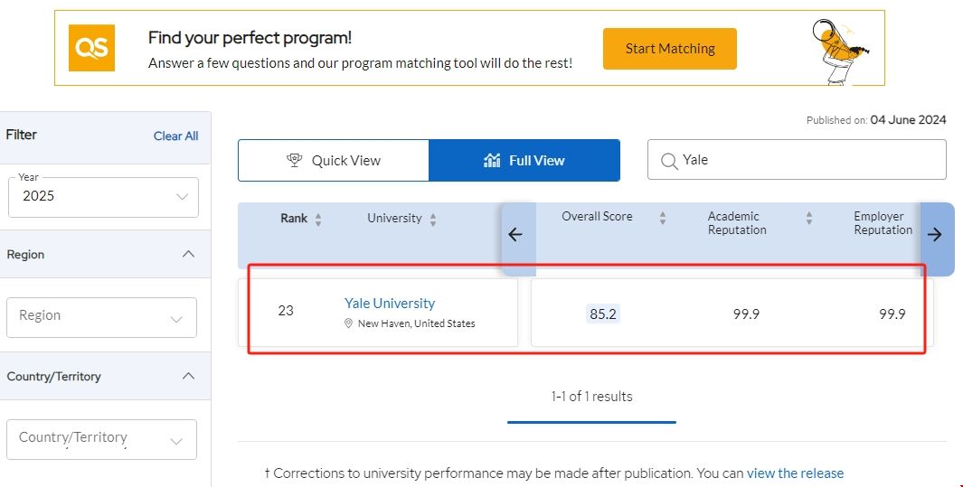Collapse the Country/Territory filter section
This screenshot has width=963, height=487.
(188, 376)
